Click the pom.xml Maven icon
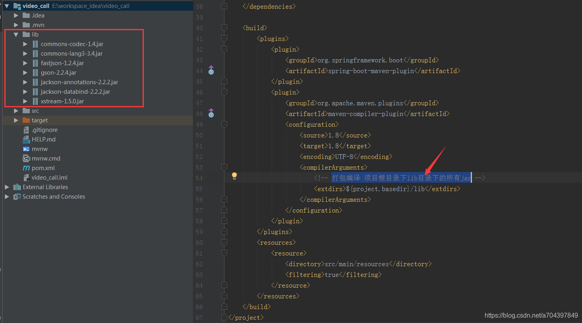Screen dimensions: 582x323 coord(26,168)
